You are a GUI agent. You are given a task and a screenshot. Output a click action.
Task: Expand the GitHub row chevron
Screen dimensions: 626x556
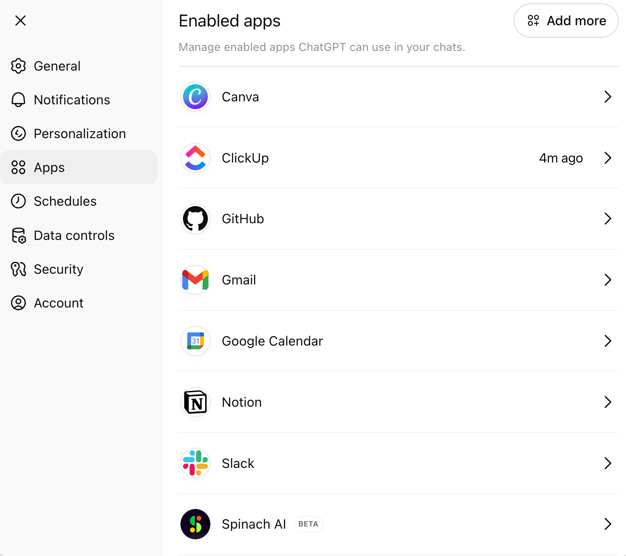(x=608, y=219)
